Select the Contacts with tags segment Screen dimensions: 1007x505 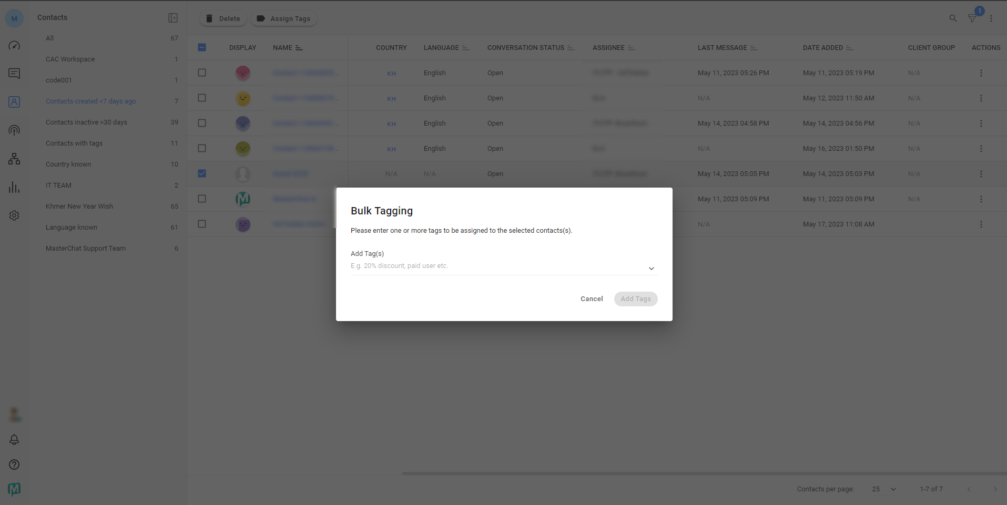click(111, 143)
